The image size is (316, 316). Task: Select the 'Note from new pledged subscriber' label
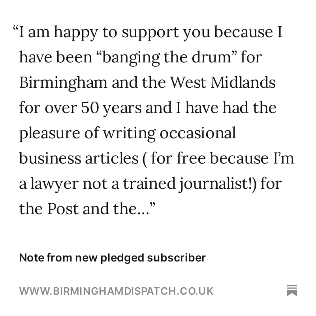point(113,258)
